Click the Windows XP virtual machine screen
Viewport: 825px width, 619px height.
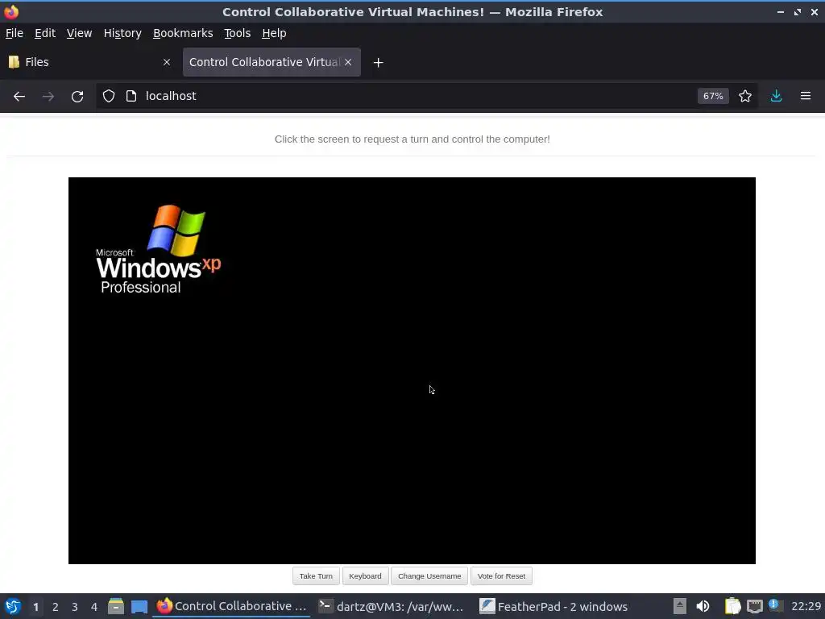pyautogui.click(x=412, y=371)
